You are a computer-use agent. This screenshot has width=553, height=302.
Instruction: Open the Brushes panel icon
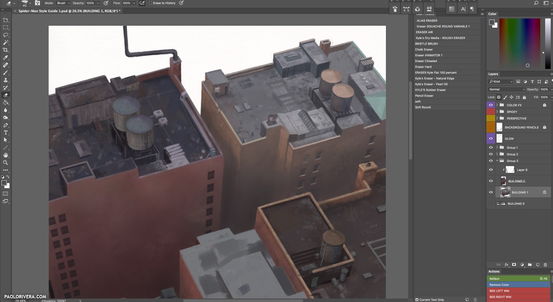395,9
